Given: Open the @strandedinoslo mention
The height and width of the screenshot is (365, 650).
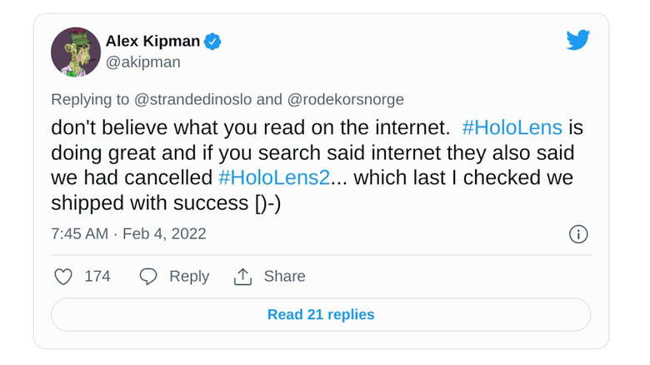Looking at the screenshot, I should click(192, 99).
